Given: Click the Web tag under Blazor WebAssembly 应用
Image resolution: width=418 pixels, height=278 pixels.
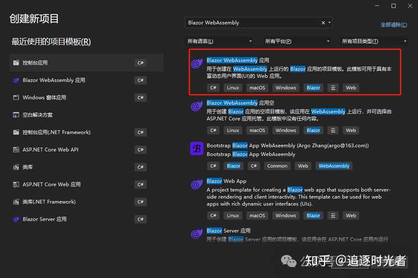Looking at the screenshot, I should (351, 88).
